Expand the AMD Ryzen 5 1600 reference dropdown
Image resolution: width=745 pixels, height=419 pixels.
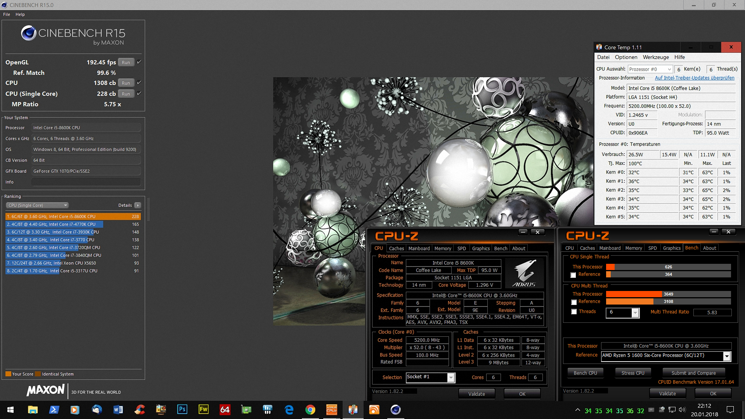tap(727, 356)
